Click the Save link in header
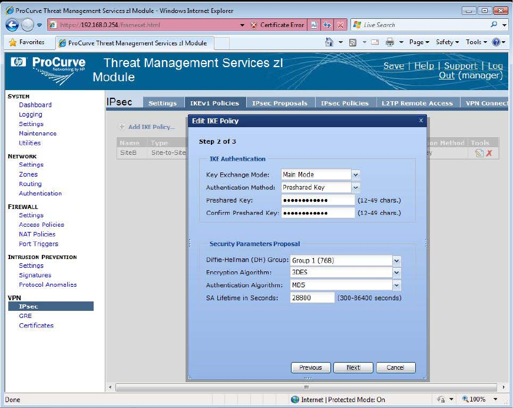This screenshot has height=408, width=513. pyautogui.click(x=393, y=66)
